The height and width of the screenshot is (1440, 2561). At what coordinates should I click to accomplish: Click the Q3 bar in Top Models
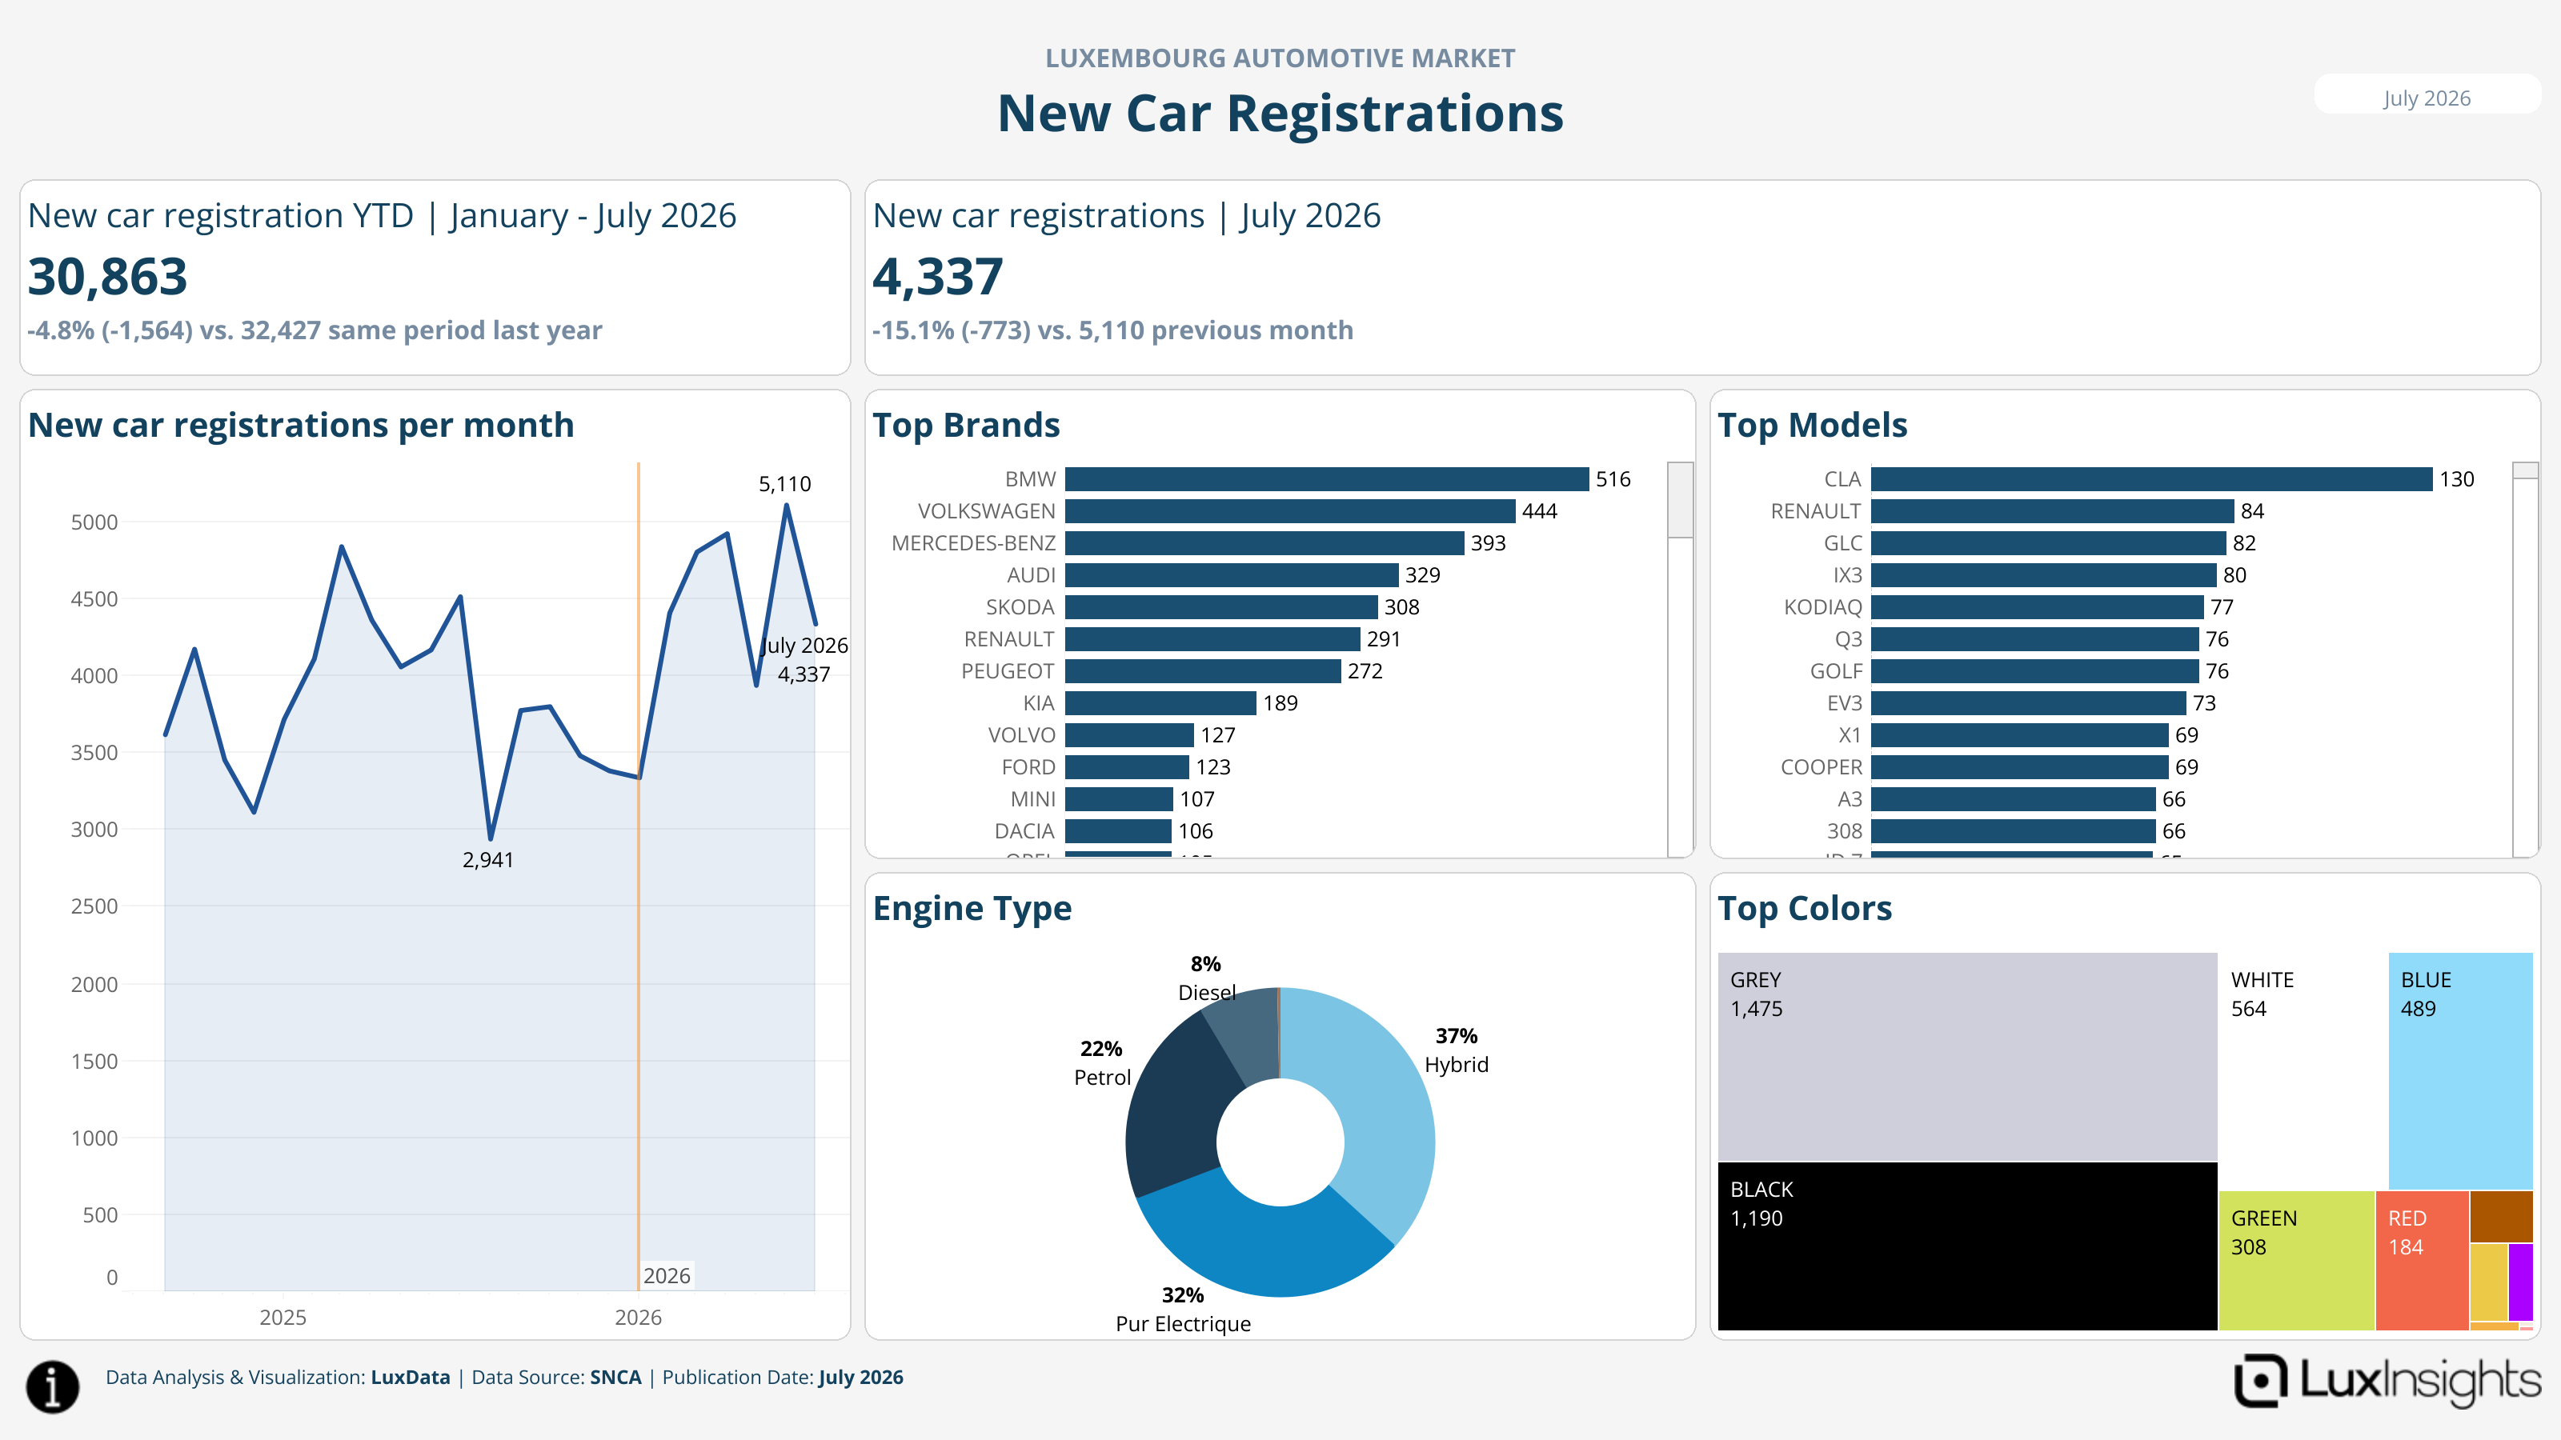click(2034, 639)
